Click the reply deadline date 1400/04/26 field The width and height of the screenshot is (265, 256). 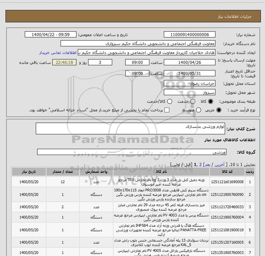[x=189, y=62]
